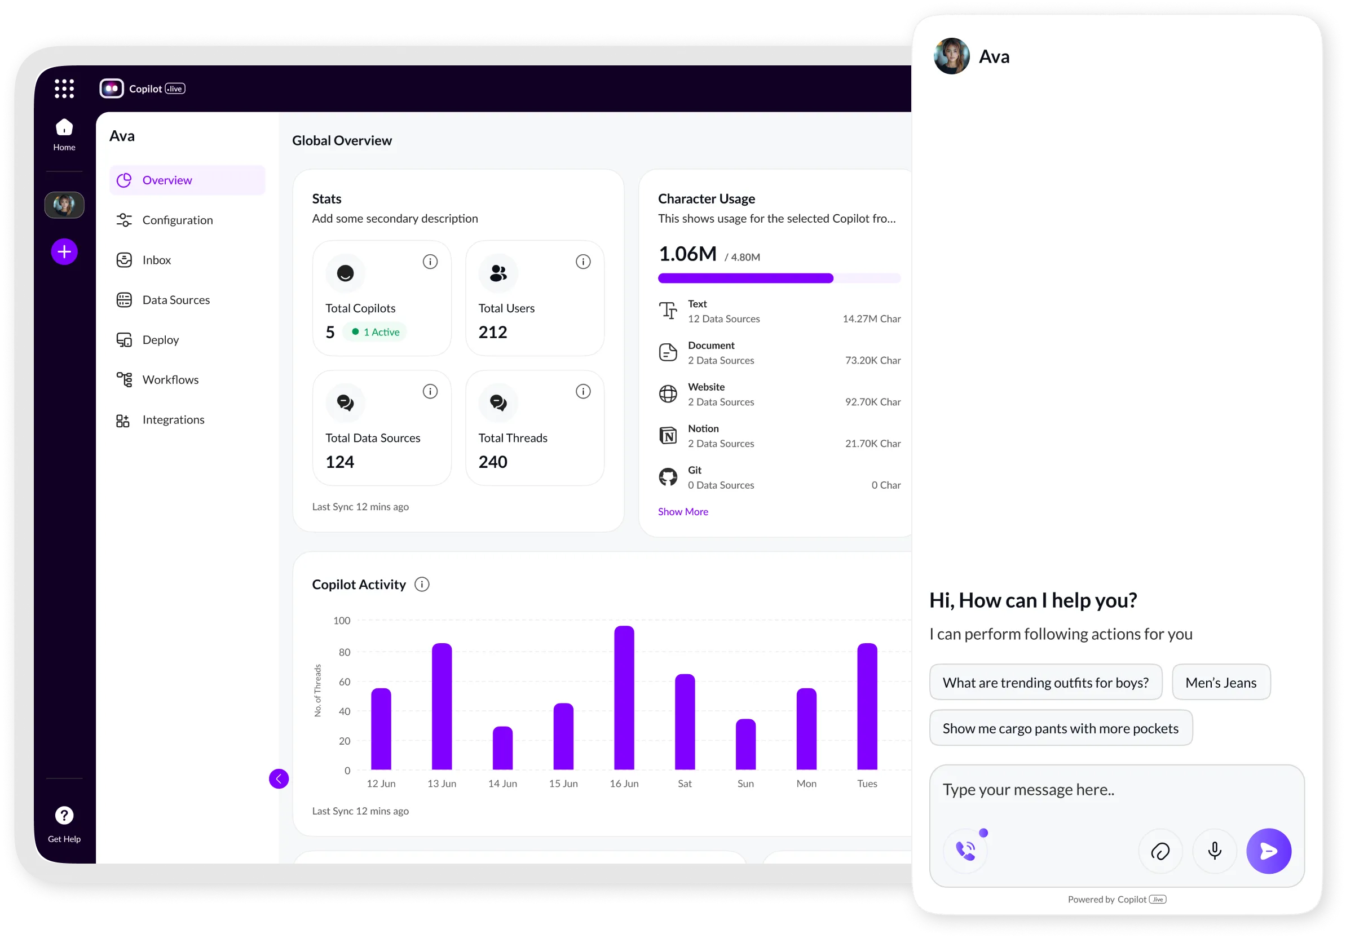Viewport: 1346px width, 938px height.
Task: Click the Integrations icon
Action: point(123,418)
